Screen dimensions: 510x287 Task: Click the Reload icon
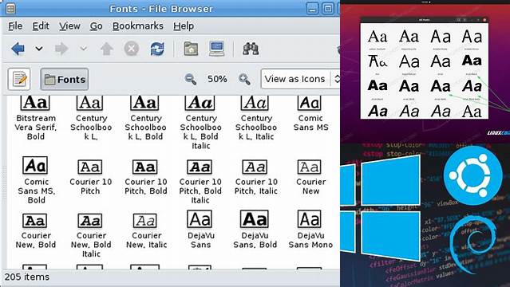(157, 49)
